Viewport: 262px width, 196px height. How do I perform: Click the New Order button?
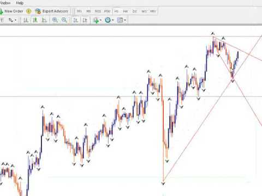[x=11, y=11]
